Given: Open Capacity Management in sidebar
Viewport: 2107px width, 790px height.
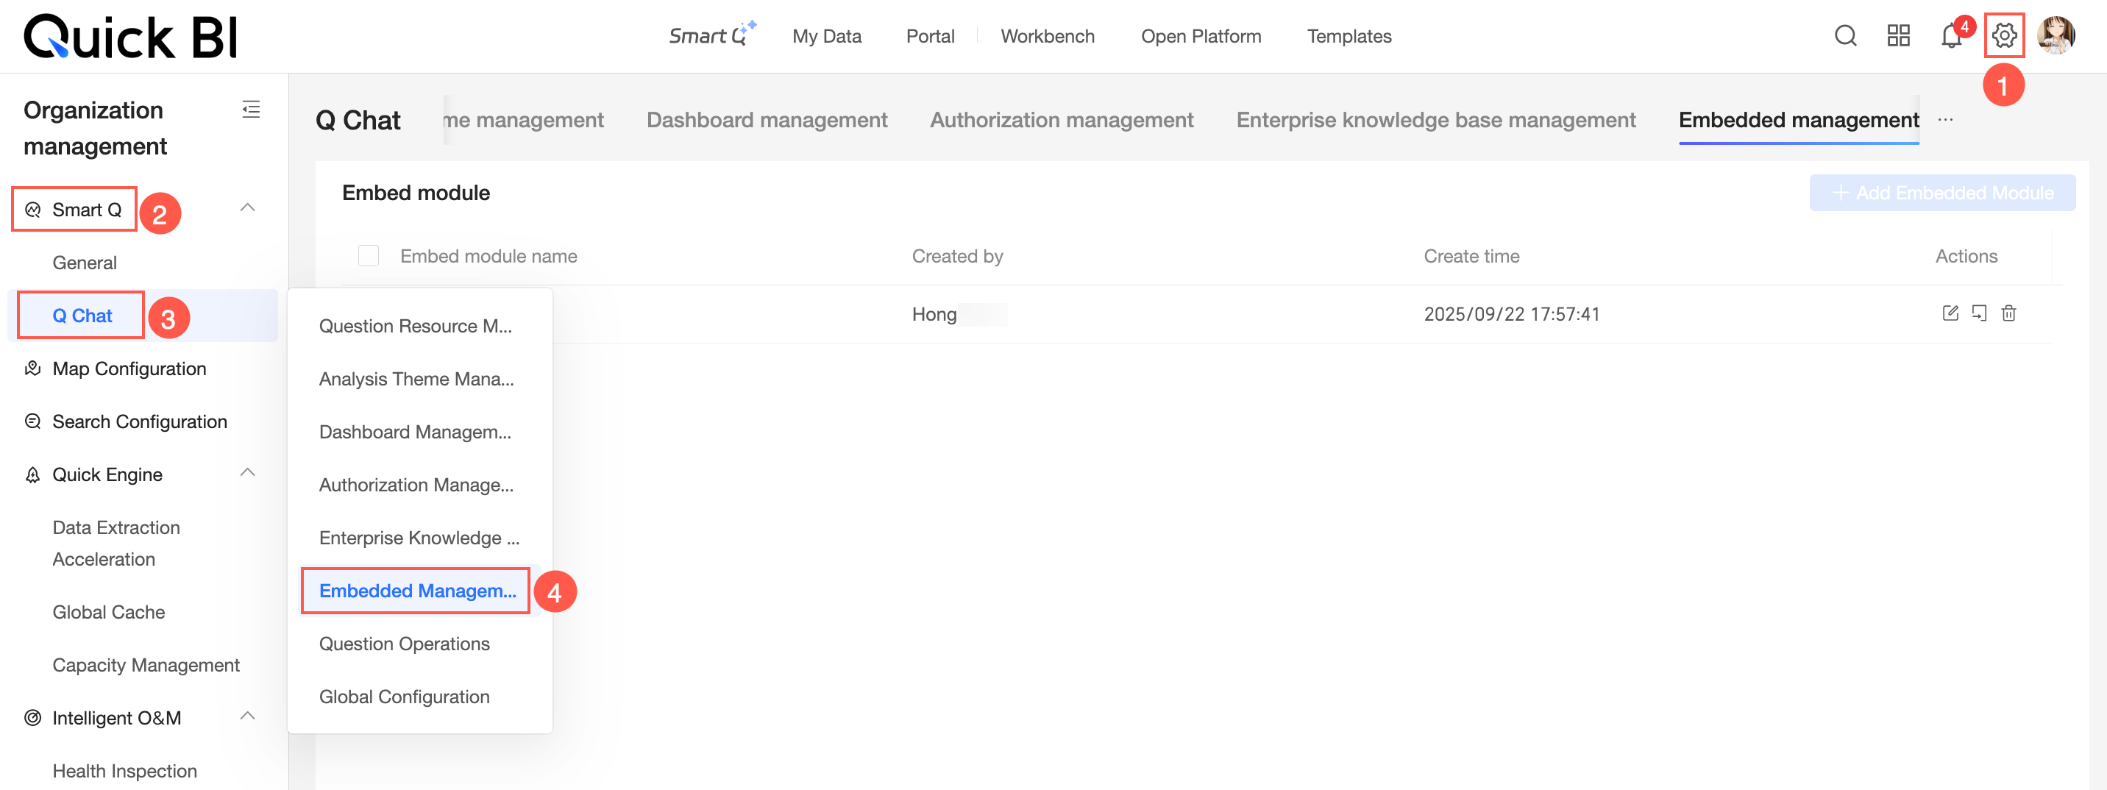Looking at the screenshot, I should (146, 666).
